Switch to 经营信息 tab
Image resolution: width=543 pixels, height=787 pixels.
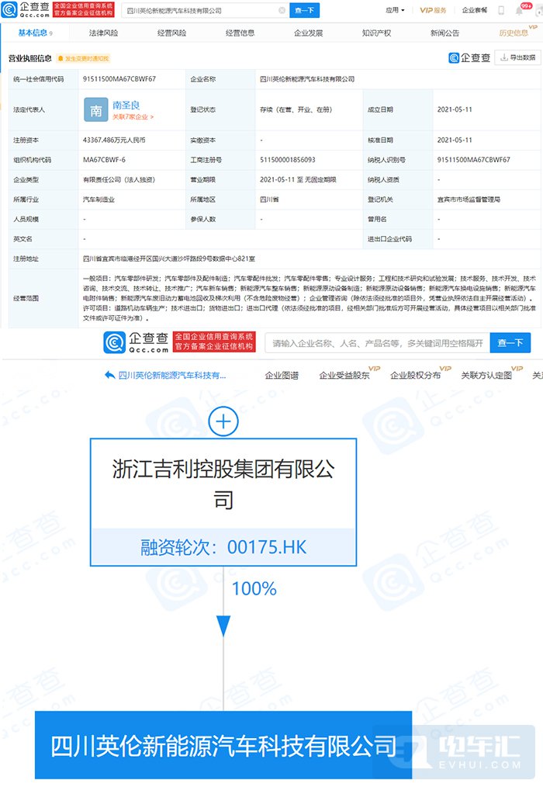[x=240, y=33]
